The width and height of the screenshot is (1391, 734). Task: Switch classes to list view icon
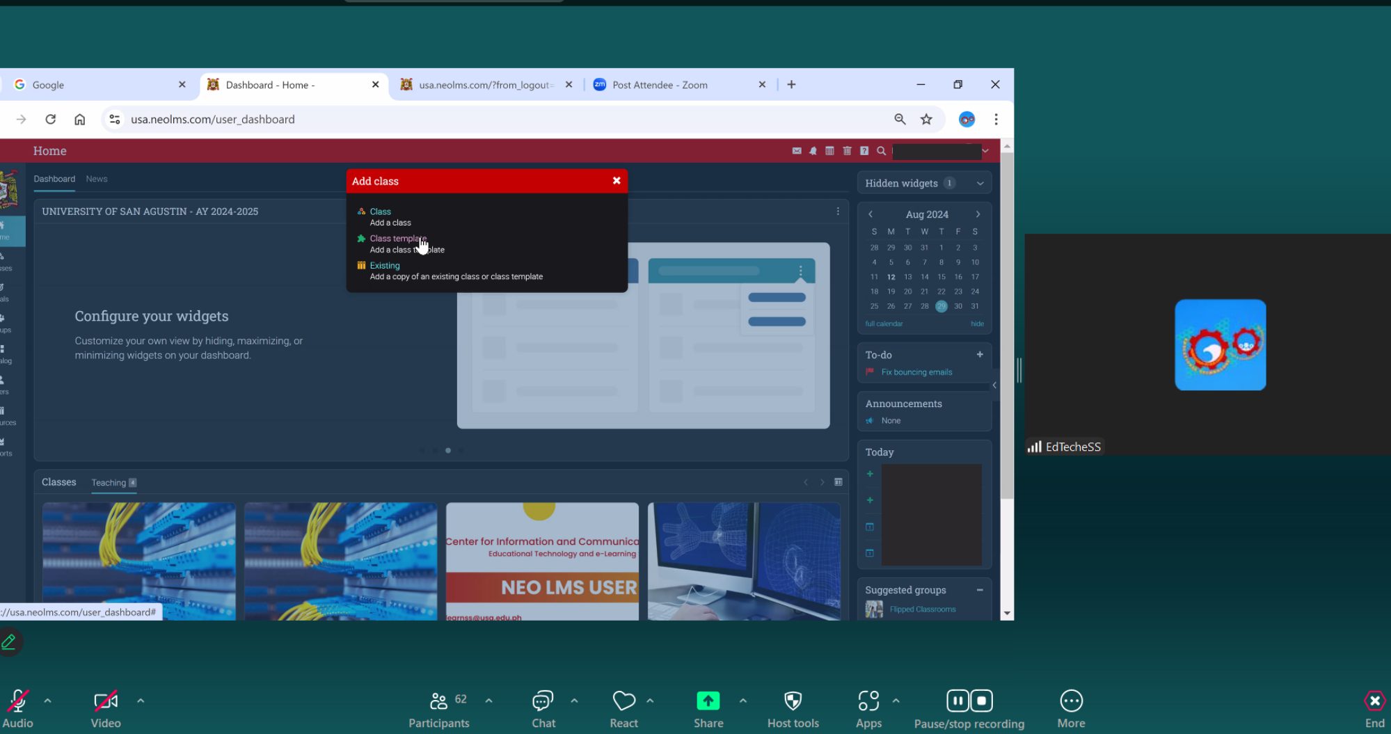point(838,482)
